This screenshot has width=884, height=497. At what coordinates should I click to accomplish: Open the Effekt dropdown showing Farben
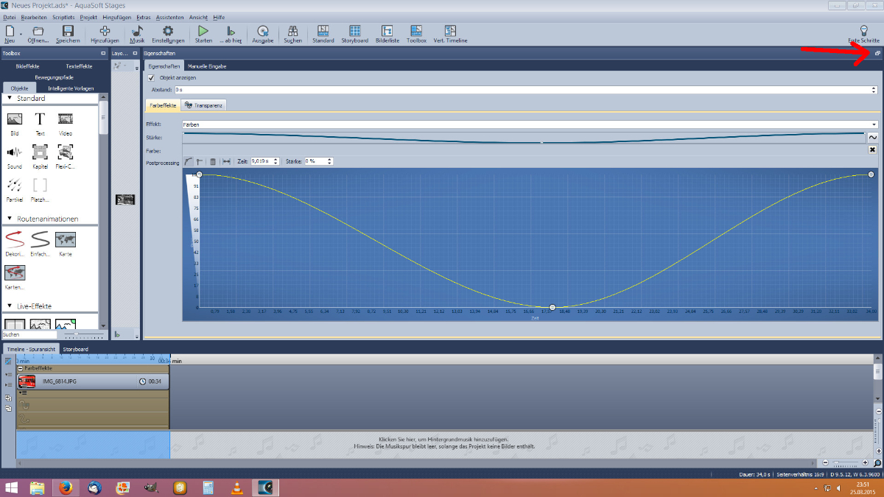[x=874, y=124]
